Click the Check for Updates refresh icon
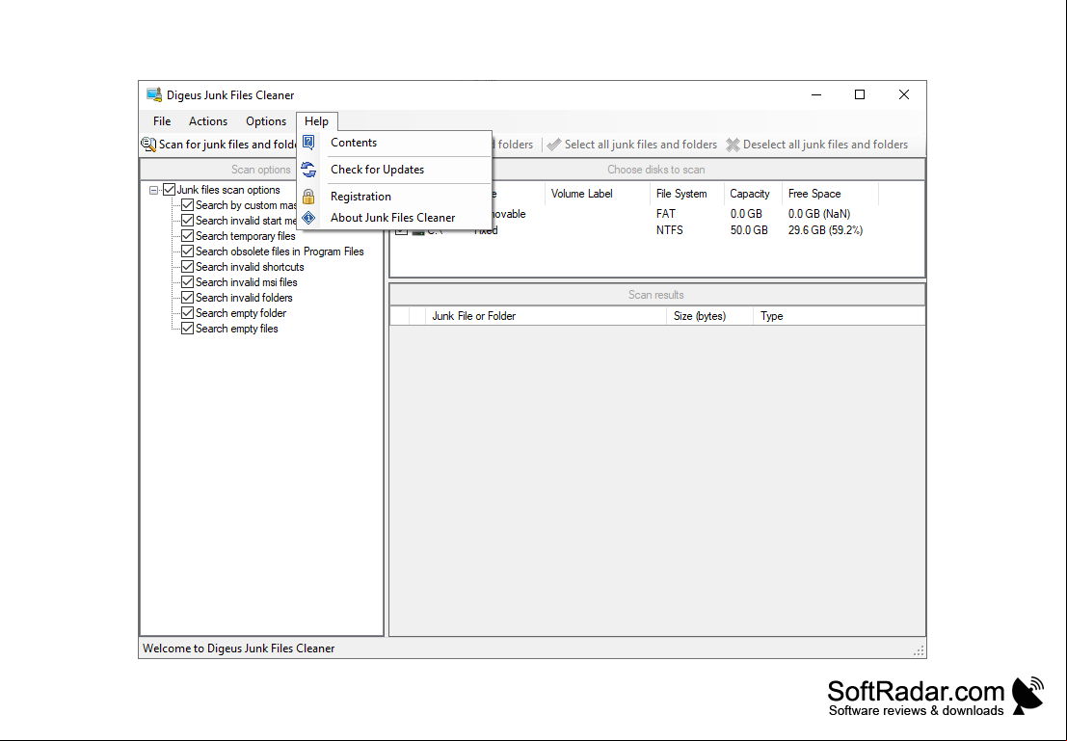The image size is (1067, 741). tap(308, 170)
